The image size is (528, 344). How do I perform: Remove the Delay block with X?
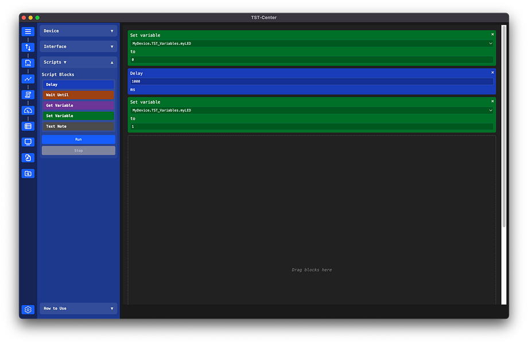pos(492,73)
